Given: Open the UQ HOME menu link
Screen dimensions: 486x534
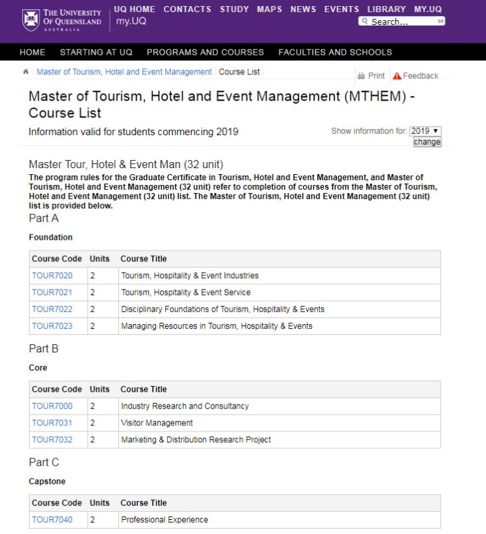Looking at the screenshot, I should pyautogui.click(x=134, y=9).
